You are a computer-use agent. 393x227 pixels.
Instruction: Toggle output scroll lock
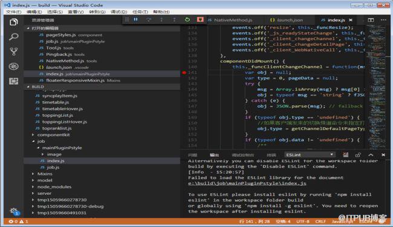358,155
